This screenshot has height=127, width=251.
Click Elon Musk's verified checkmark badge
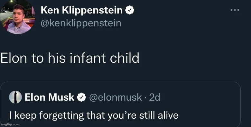tap(82, 97)
